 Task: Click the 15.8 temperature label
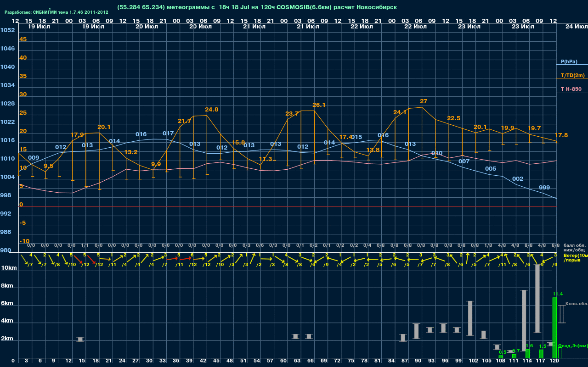point(239,143)
